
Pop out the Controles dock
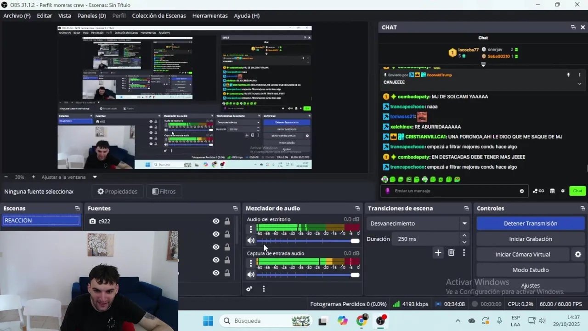coord(582,208)
